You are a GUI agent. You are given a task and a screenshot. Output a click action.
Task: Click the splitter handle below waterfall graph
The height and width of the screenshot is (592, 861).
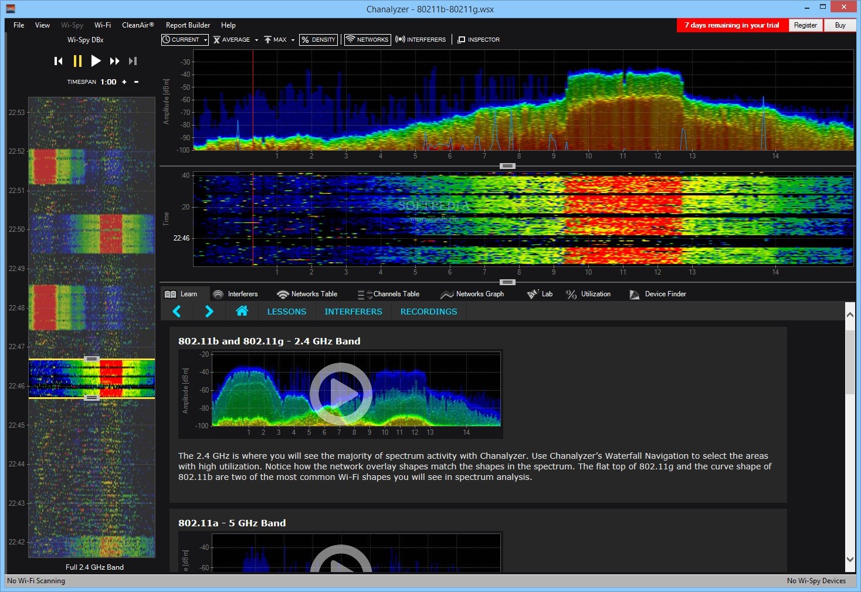507,282
